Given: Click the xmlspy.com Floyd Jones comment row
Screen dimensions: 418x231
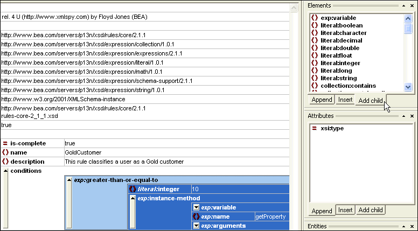Looking at the screenshot, I should coord(145,17).
